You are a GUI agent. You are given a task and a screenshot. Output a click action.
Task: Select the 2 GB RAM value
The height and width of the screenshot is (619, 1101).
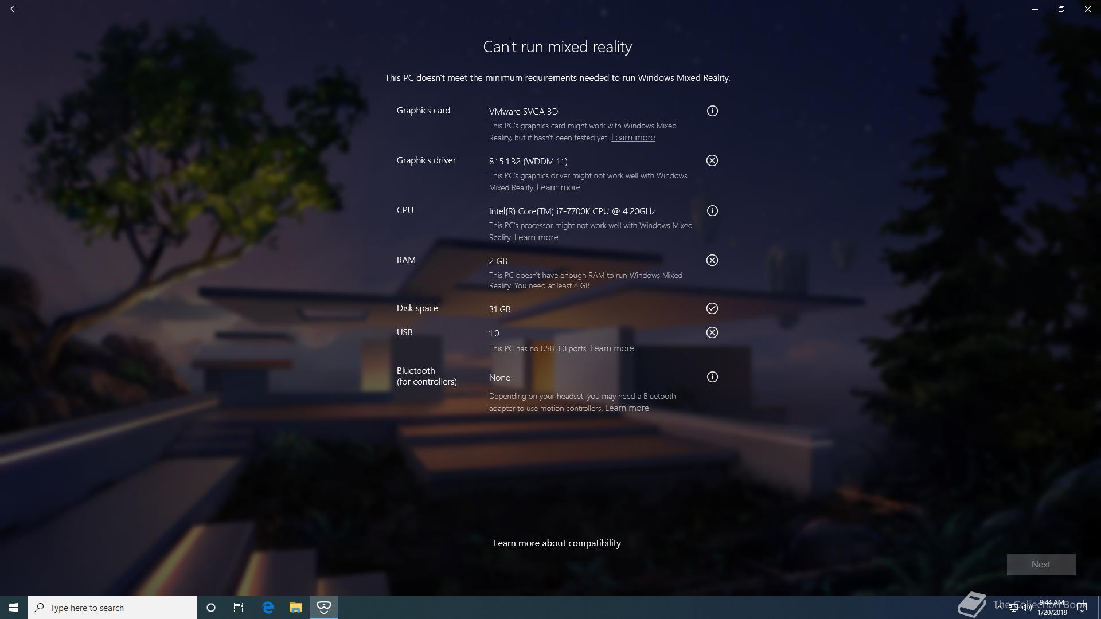point(498,261)
